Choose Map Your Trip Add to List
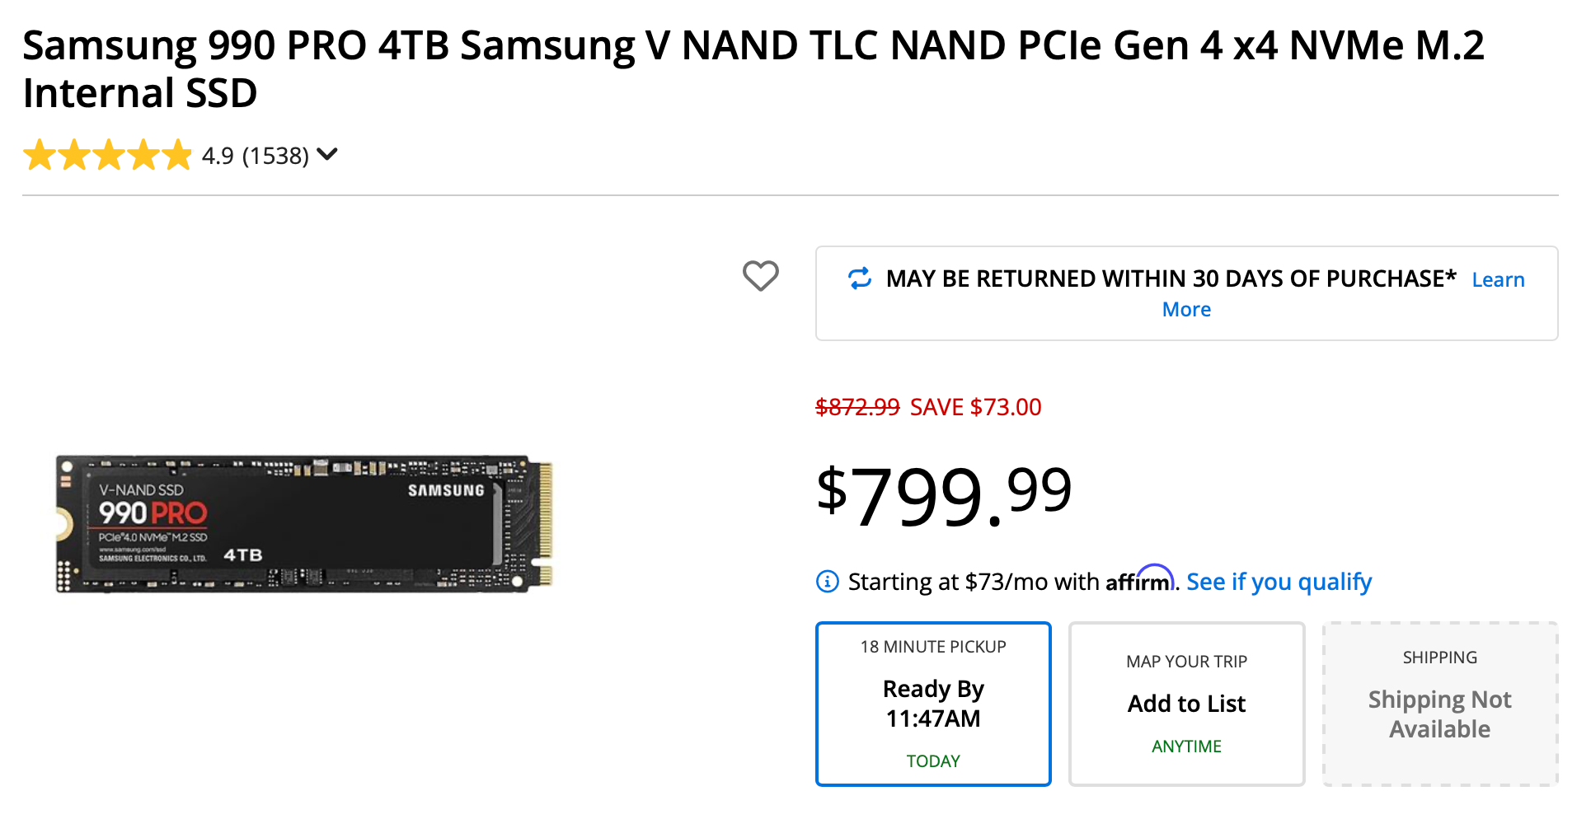 click(1186, 704)
